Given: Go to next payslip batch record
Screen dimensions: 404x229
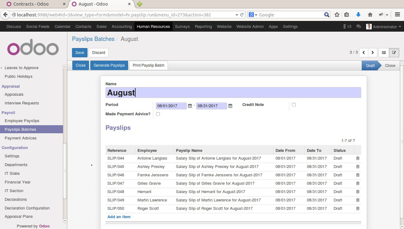Looking at the screenshot, I should 373,53.
